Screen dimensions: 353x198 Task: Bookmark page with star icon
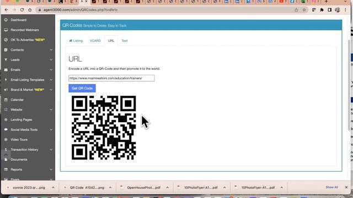(x=304, y=10)
